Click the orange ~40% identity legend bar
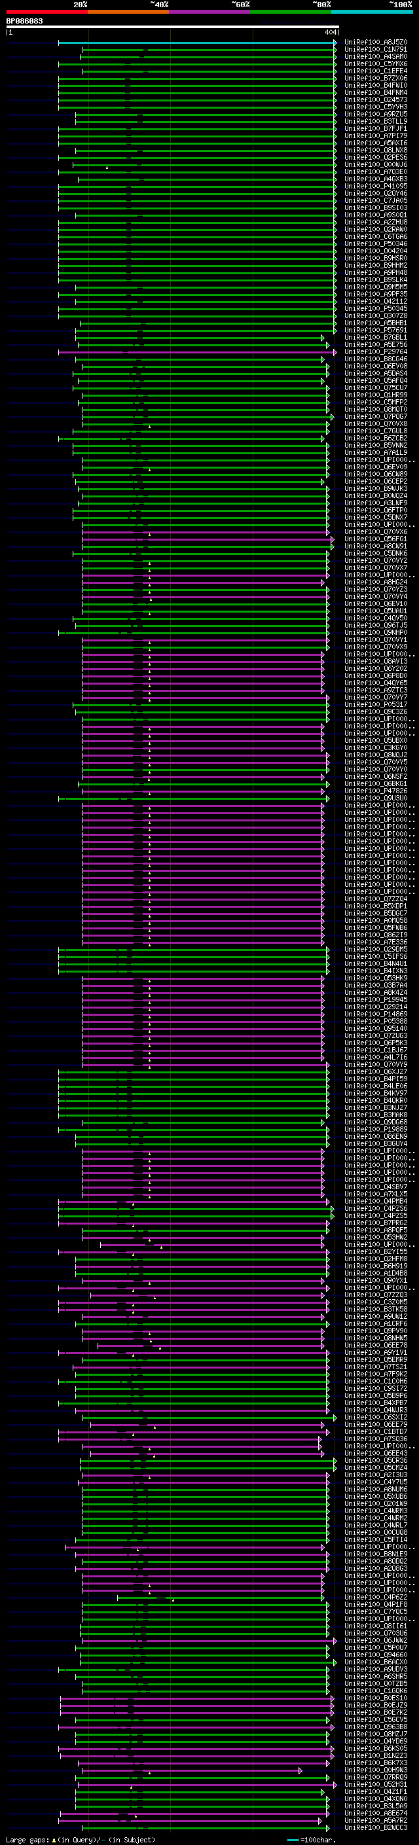 pos(128,12)
